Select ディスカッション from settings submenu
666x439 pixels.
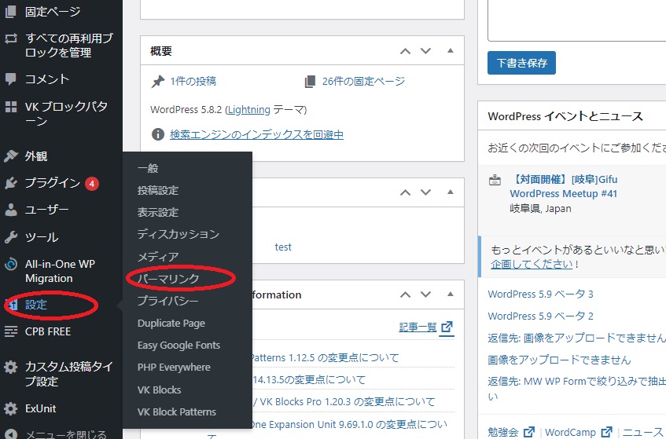(178, 234)
